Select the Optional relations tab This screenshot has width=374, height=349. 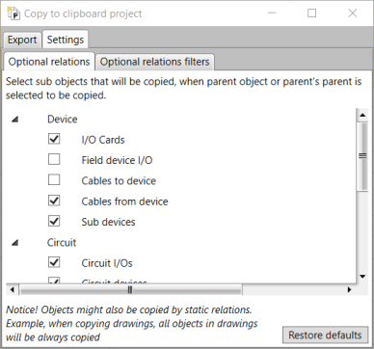49,62
